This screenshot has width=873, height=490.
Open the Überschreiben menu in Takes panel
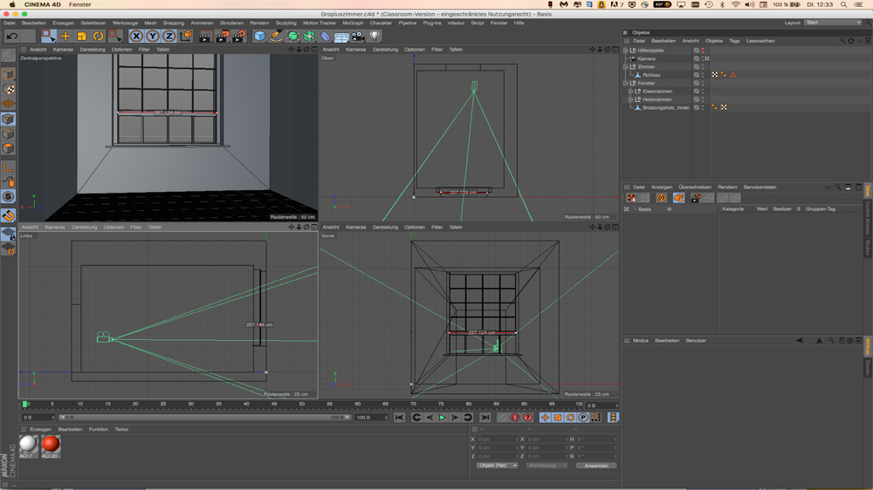695,187
